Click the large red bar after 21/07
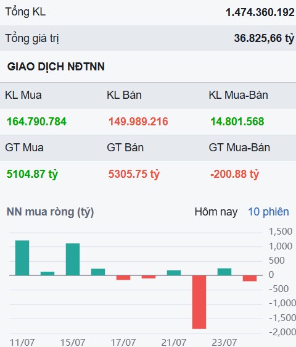The width and height of the screenshot is (296, 347). click(199, 302)
